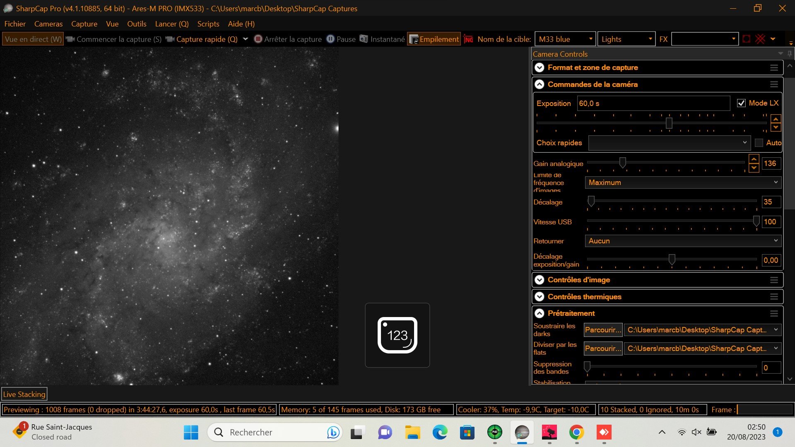Open the Vue menu
Viewport: 795px width, 447px height.
[x=112, y=24]
